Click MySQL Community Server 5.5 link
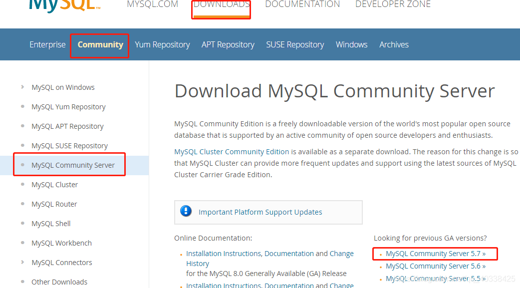Screen dimensions: 520x288 point(436,279)
